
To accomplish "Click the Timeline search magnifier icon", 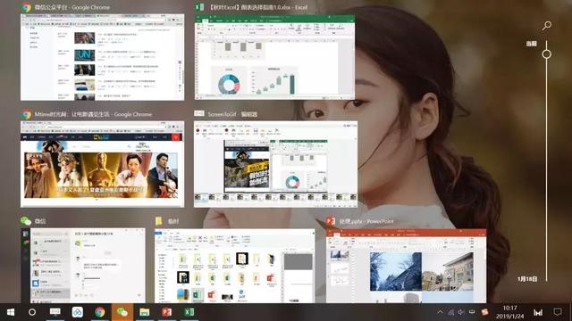I will click(546, 26).
